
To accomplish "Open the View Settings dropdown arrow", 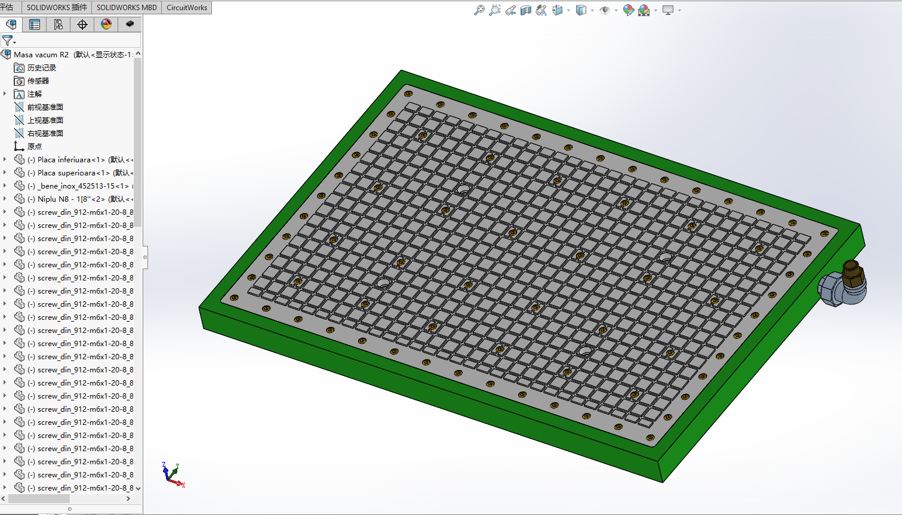I will pos(679,10).
